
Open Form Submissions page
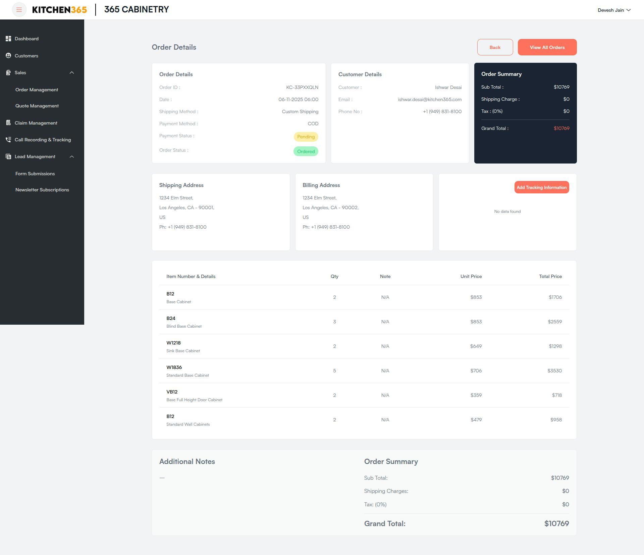tap(35, 174)
